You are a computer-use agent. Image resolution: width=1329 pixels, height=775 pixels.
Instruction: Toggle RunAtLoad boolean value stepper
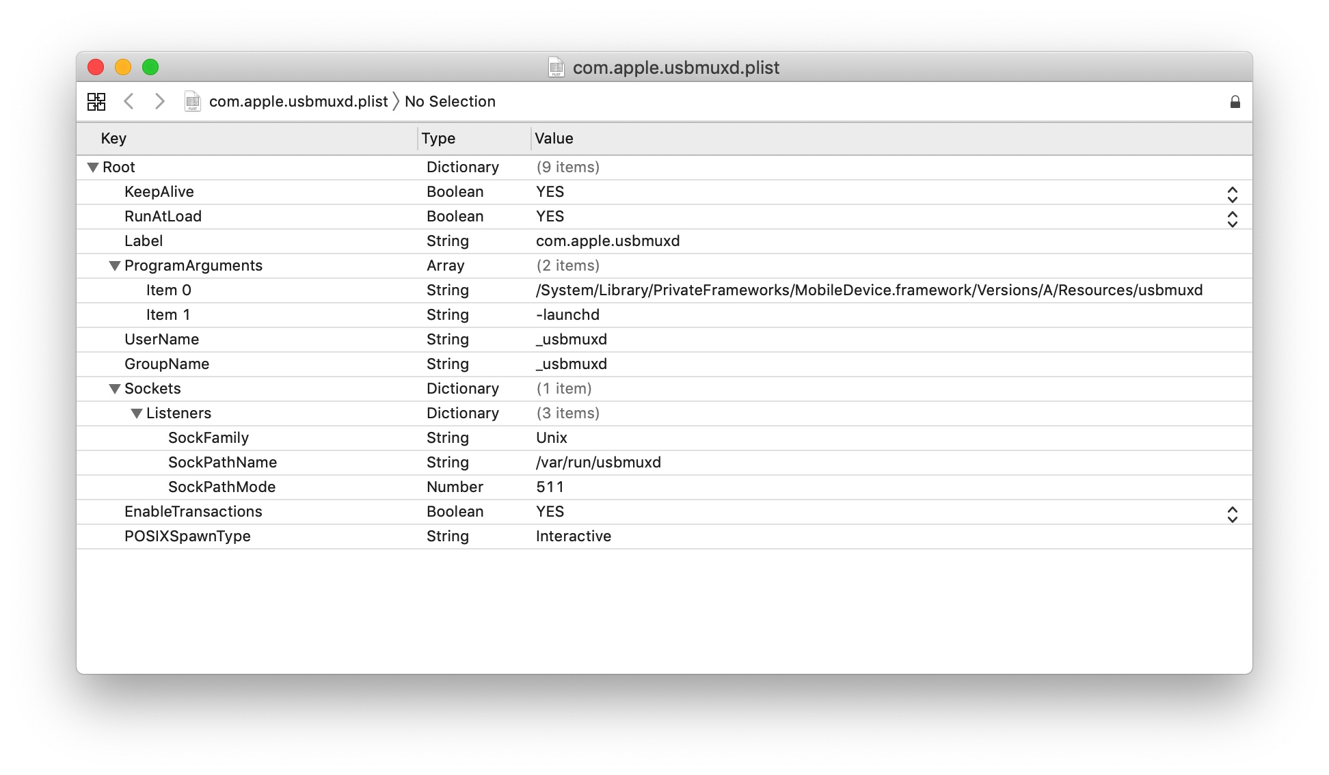pos(1232,219)
